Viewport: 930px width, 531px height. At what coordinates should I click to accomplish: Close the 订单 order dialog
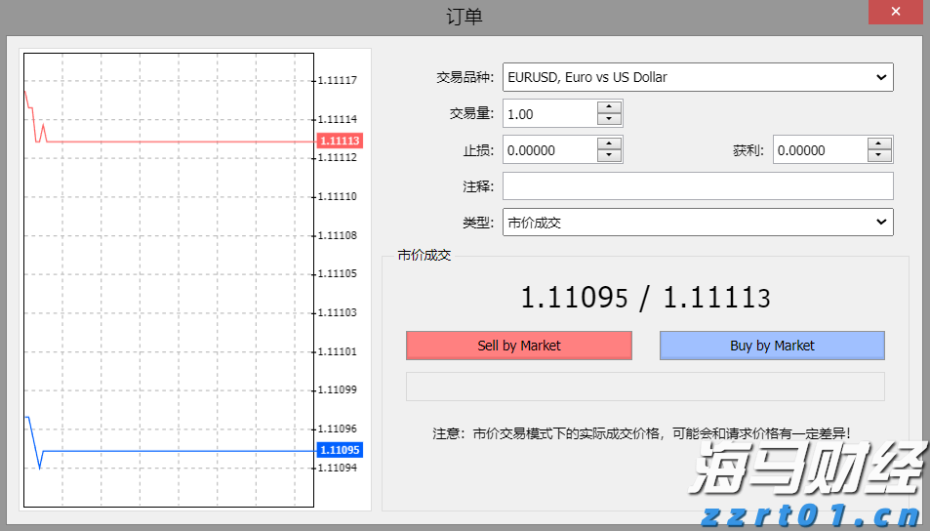pos(894,14)
